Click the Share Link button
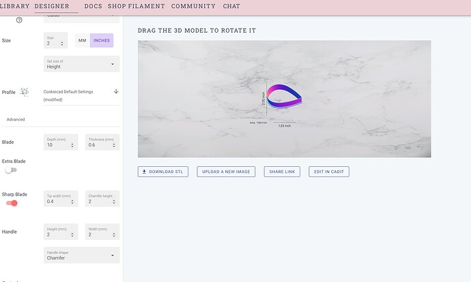This screenshot has height=282, width=471. pyautogui.click(x=282, y=172)
